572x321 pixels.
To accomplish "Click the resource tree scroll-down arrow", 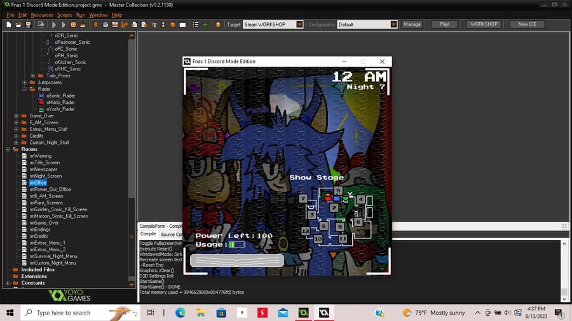I will pyautogui.click(x=132, y=285).
